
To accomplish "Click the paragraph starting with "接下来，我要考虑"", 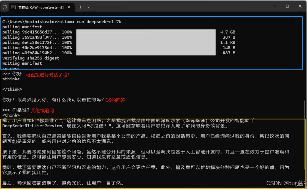I will (146, 154).
